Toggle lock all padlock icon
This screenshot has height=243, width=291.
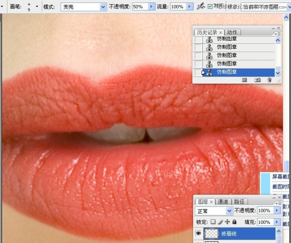(x=234, y=222)
